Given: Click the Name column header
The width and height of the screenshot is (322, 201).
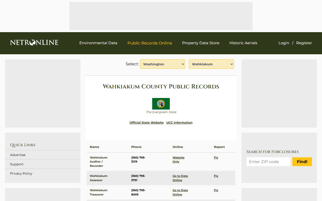Looking at the screenshot, I should pos(95,147).
